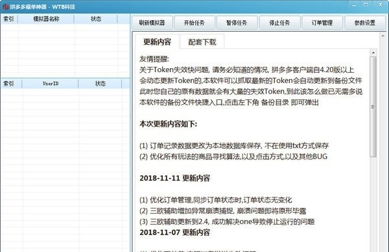This screenshot has width=389, height=252.
Task: Click outer panel scroll up arrow
Action: [x=383, y=36]
